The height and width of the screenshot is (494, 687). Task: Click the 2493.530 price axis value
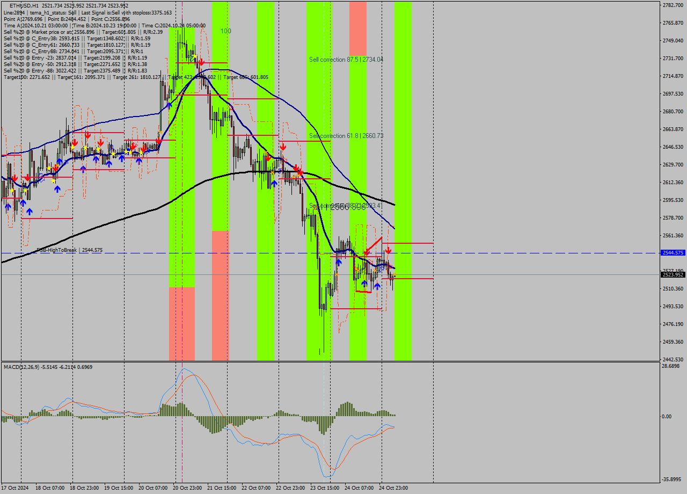[x=673, y=306]
